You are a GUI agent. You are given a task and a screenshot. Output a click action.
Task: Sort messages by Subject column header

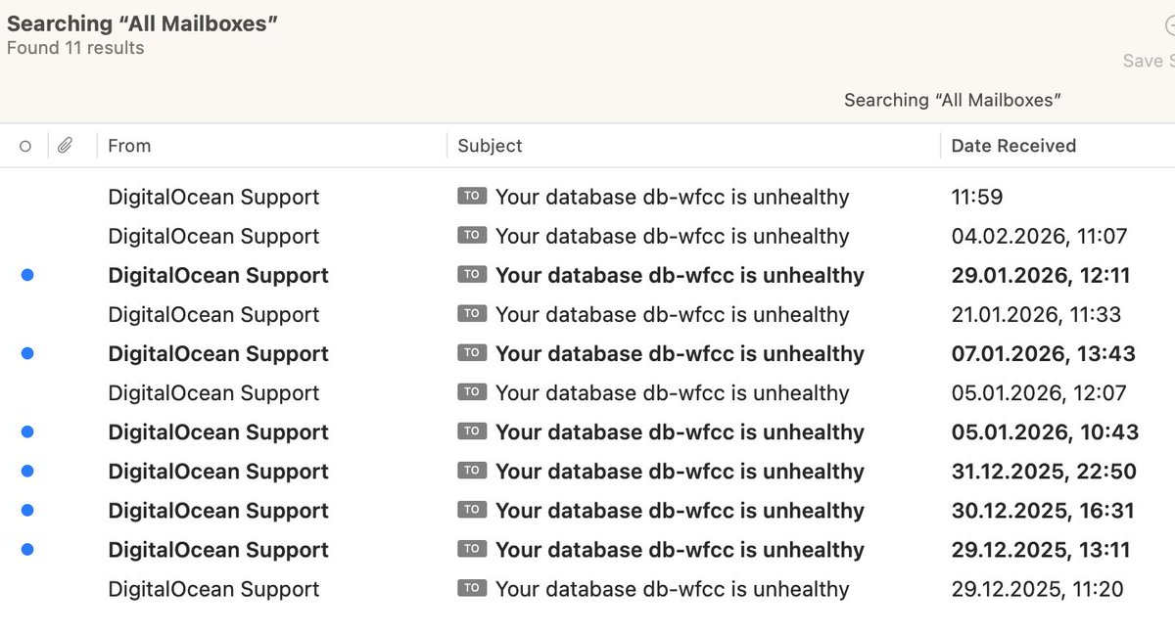(490, 146)
